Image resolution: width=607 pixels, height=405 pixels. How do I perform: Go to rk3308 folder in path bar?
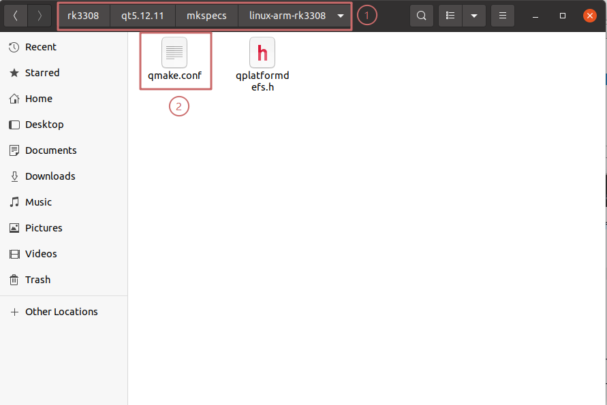click(x=83, y=16)
